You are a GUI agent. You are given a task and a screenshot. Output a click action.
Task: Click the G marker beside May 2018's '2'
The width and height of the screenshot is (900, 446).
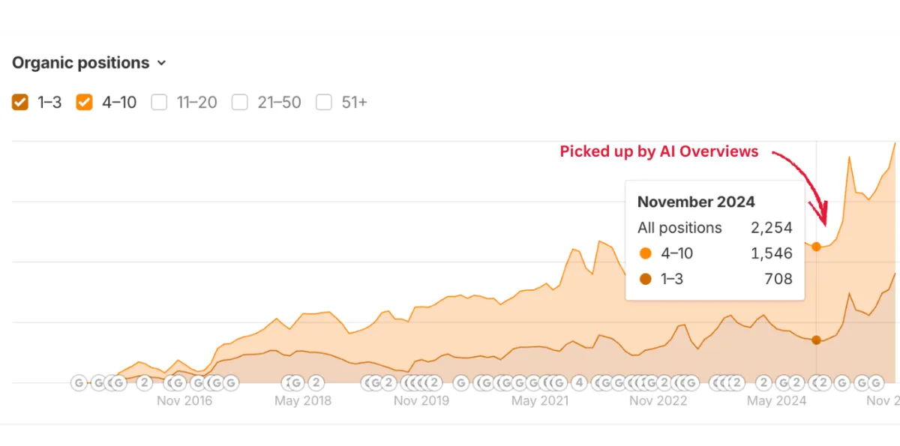click(x=296, y=383)
